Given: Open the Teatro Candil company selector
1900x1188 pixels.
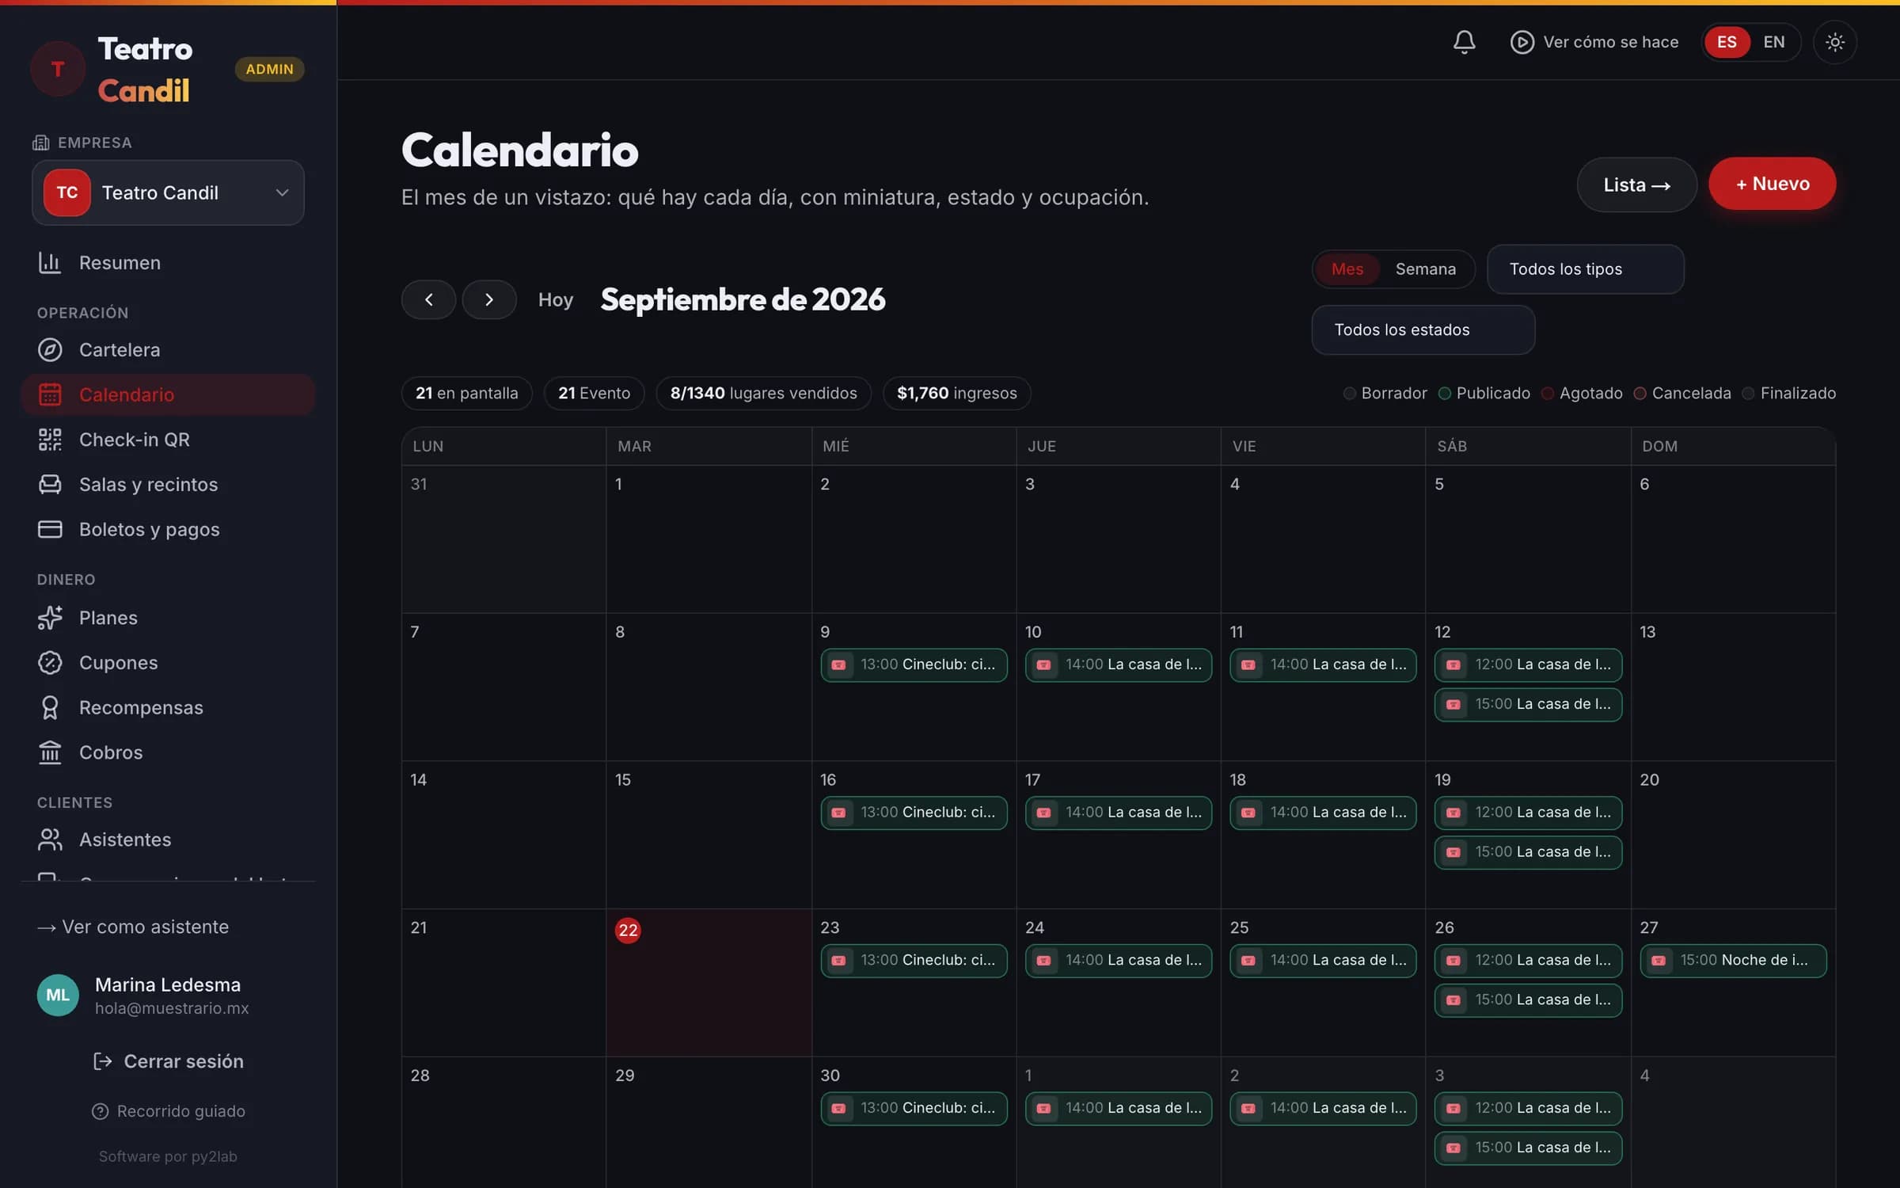Looking at the screenshot, I should pyautogui.click(x=168, y=193).
